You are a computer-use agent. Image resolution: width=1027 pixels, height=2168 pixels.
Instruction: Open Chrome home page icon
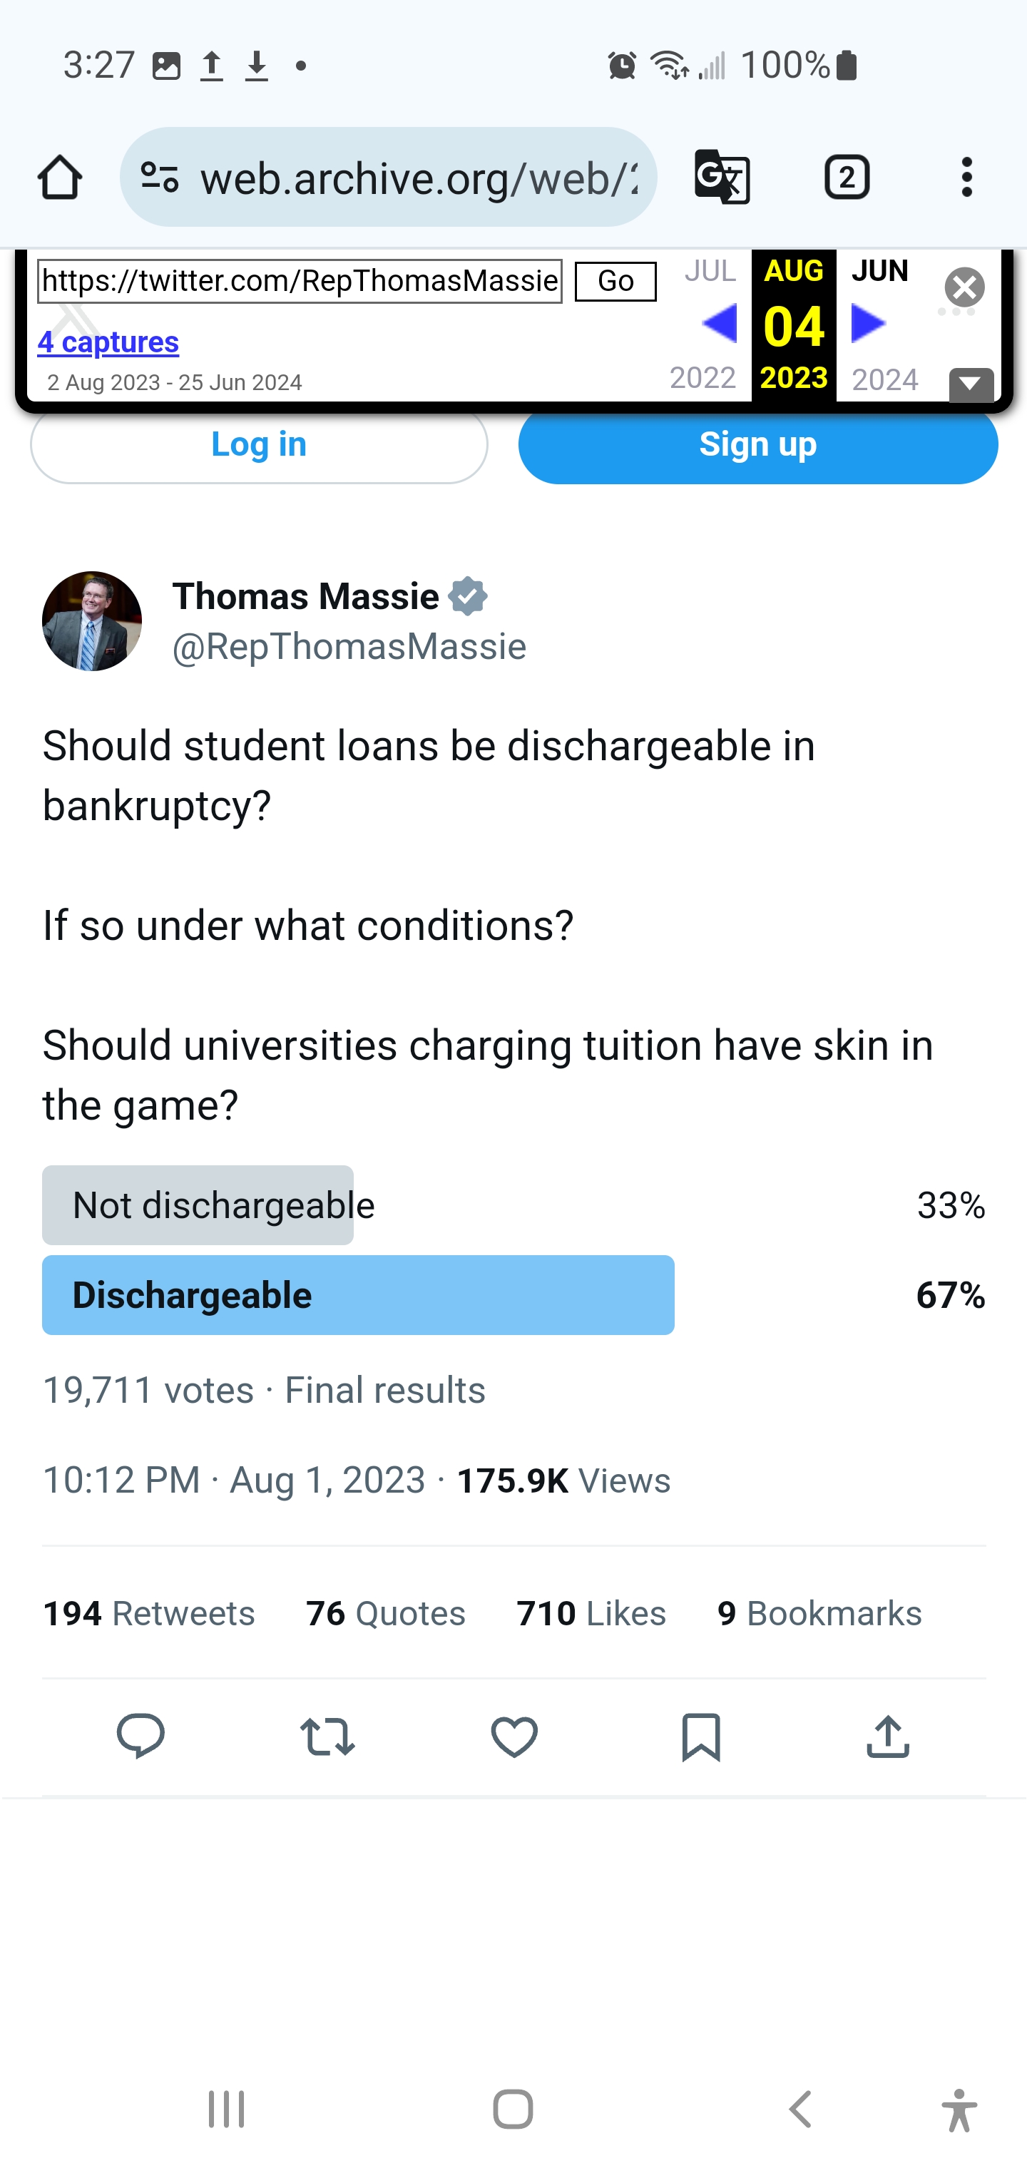60,178
